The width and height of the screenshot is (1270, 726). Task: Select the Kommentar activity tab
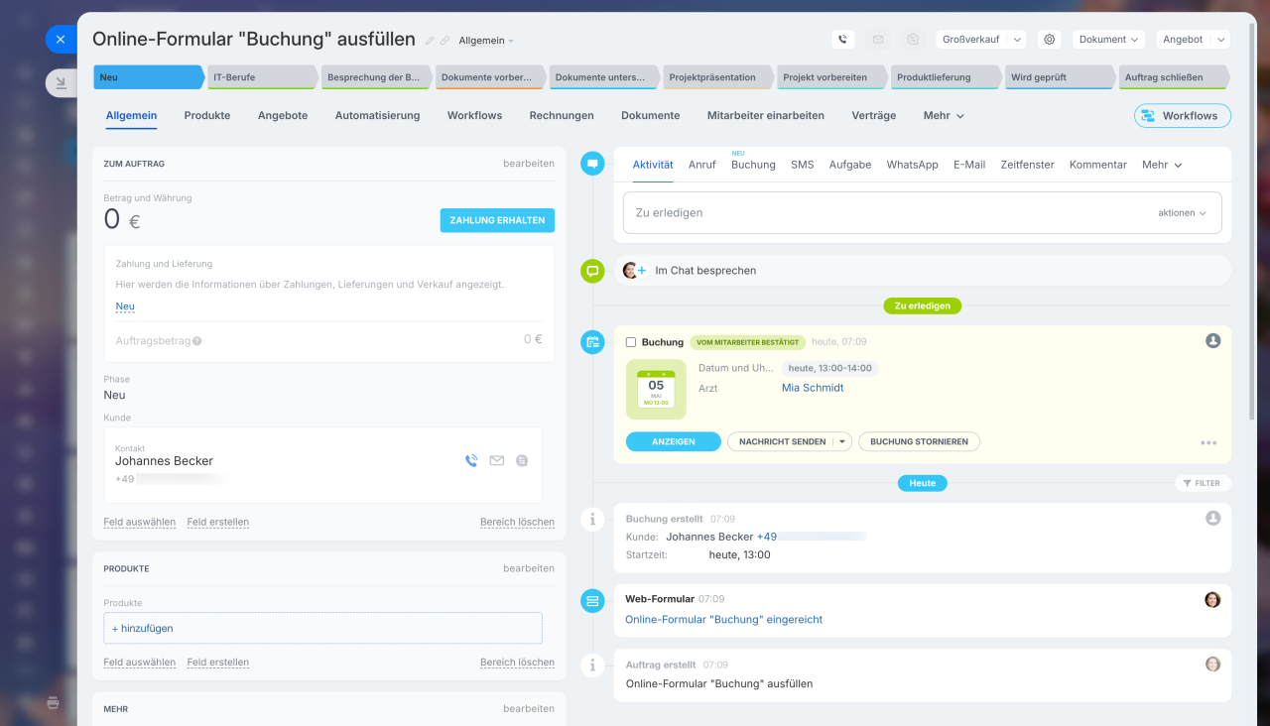pos(1098,165)
